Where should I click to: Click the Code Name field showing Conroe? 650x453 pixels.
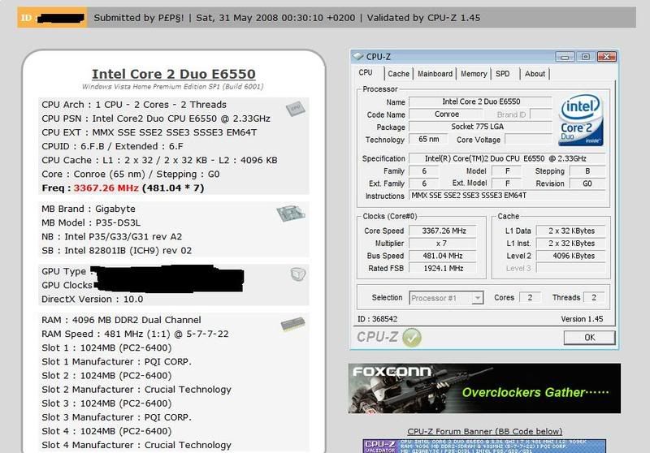pos(446,114)
